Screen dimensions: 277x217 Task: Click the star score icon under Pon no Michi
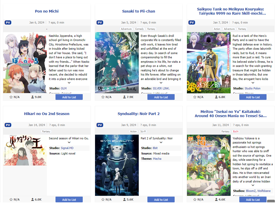[11, 97]
